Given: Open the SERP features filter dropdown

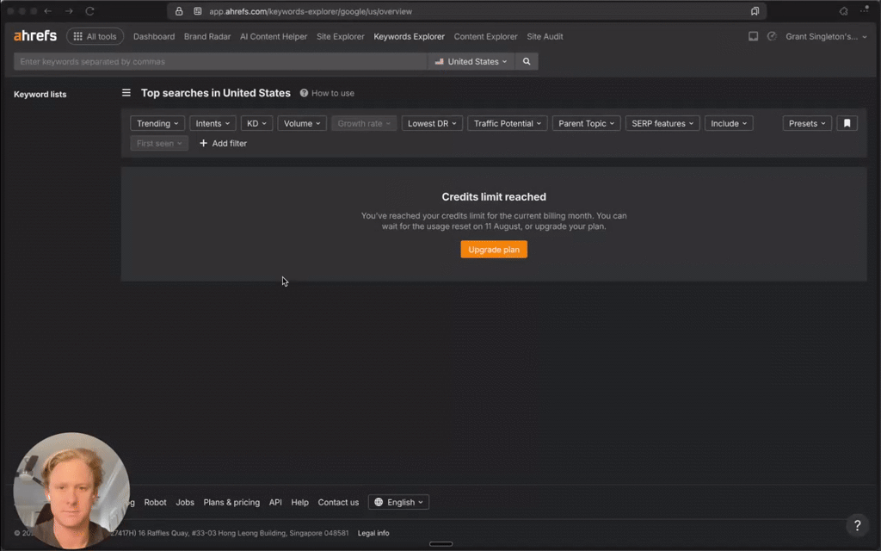Looking at the screenshot, I should click(662, 124).
